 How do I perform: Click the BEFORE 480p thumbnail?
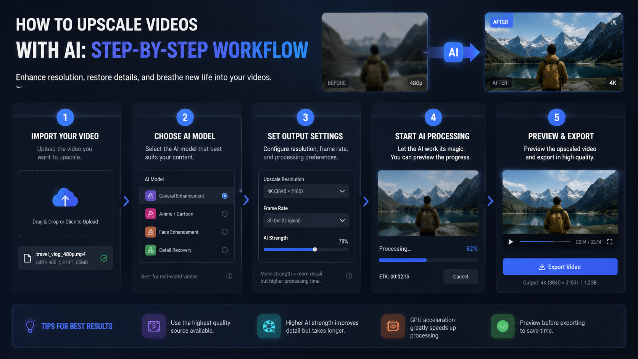(375, 52)
